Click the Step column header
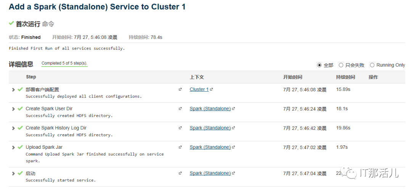 [x=31, y=77]
